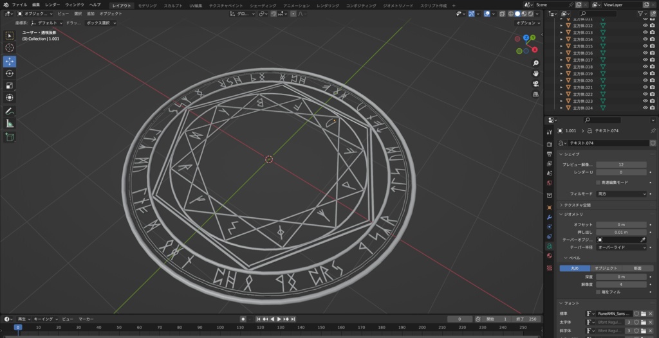Activate the Move tool

click(x=9, y=62)
